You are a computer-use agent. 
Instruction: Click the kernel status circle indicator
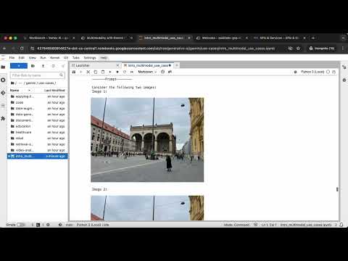pos(328,72)
